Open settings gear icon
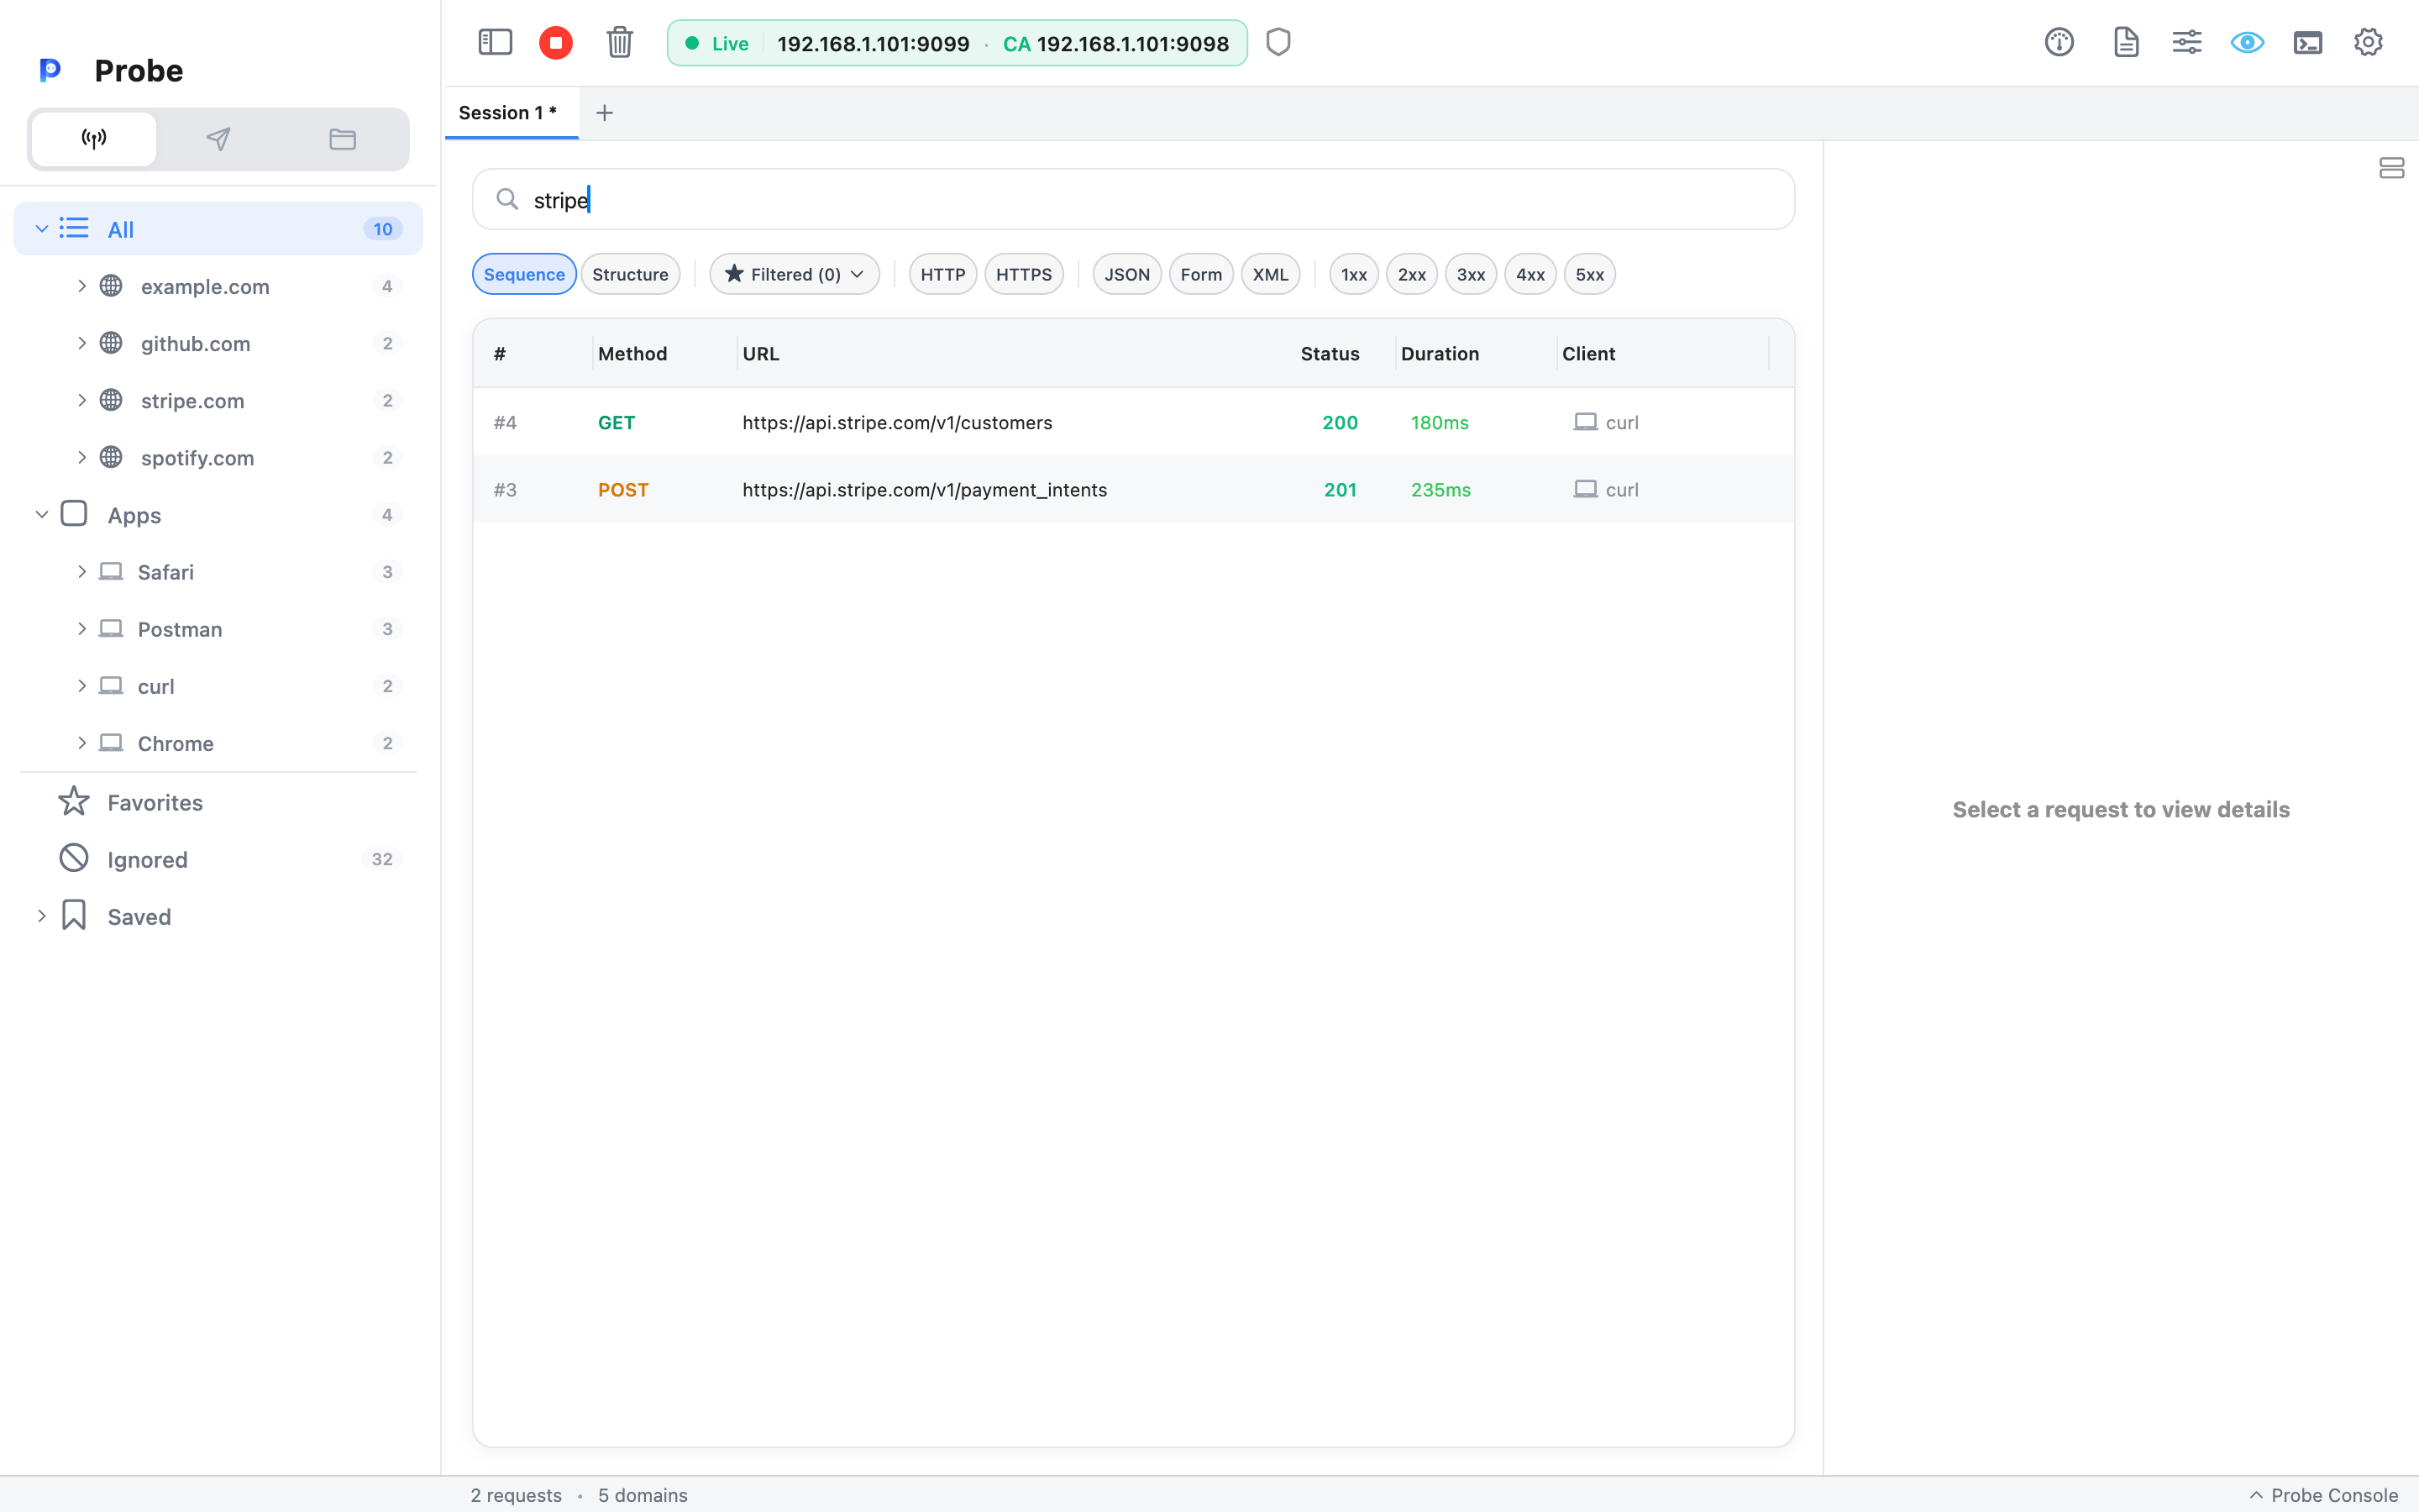 coord(2368,42)
